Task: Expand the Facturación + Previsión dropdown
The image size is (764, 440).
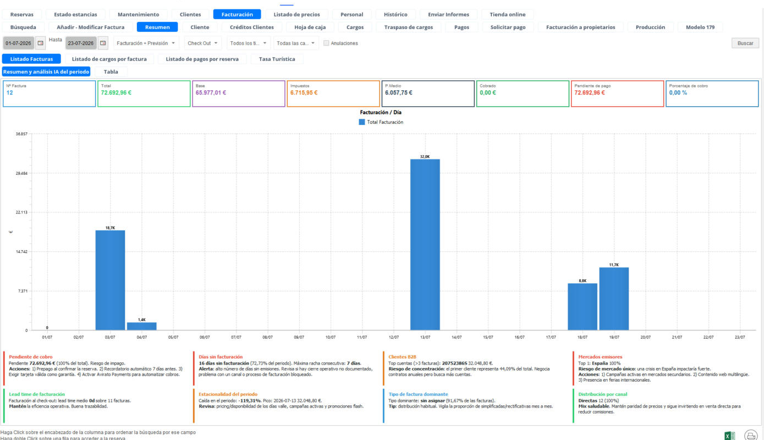Action: pos(146,43)
